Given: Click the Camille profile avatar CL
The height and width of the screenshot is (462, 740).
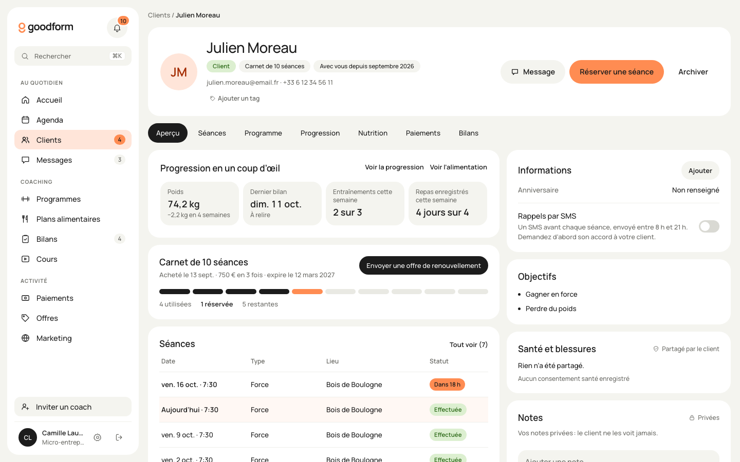Looking at the screenshot, I should tap(28, 437).
